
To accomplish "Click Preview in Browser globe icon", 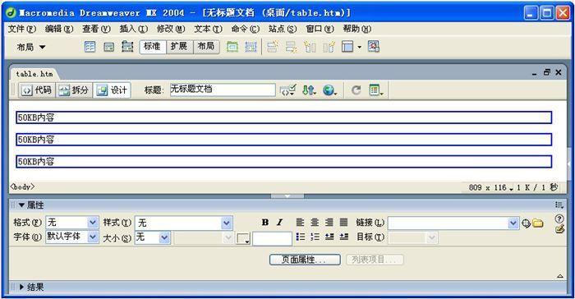I will tap(329, 90).
